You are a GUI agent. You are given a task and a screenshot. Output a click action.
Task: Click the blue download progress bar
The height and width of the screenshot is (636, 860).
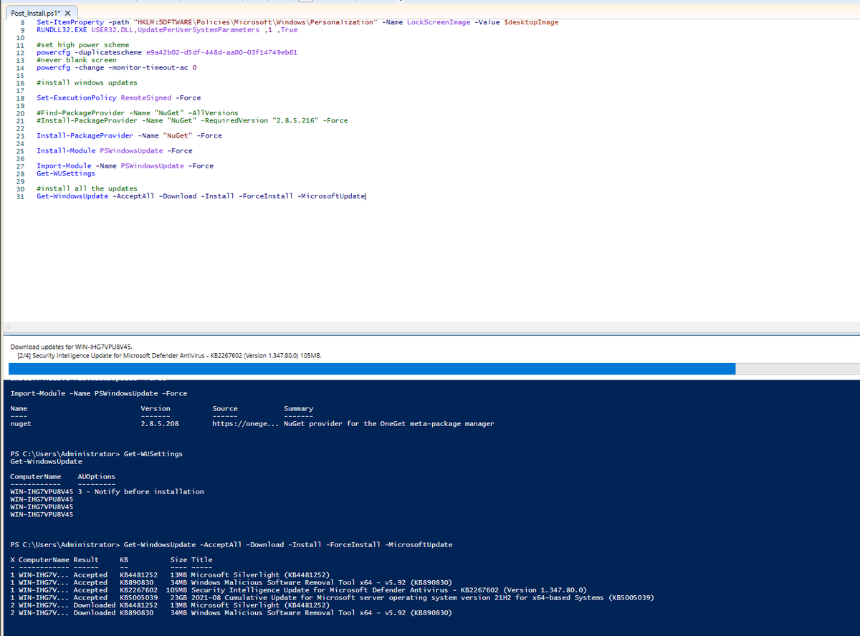(372, 369)
